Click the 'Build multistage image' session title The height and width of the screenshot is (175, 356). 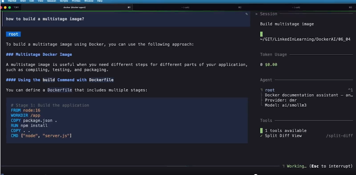coord(287,24)
